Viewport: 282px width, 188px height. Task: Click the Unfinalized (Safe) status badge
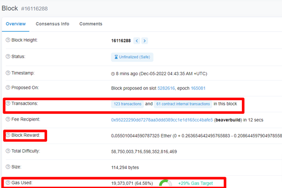tap(132, 57)
